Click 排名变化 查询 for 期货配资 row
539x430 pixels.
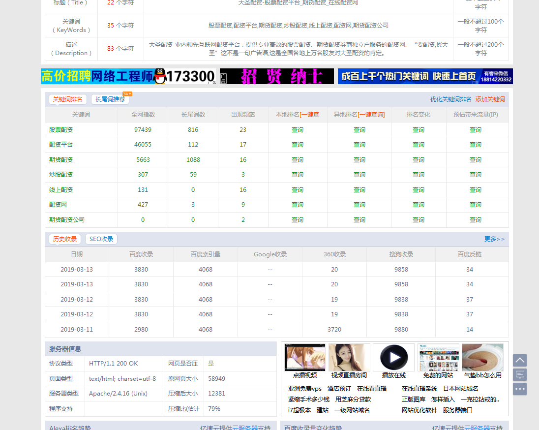[x=419, y=159]
